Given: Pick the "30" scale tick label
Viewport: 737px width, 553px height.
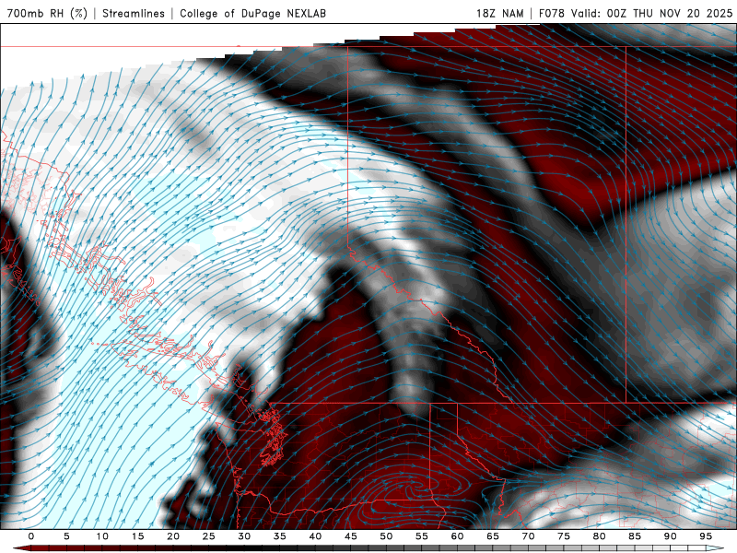Looking at the screenshot, I should click(244, 536).
